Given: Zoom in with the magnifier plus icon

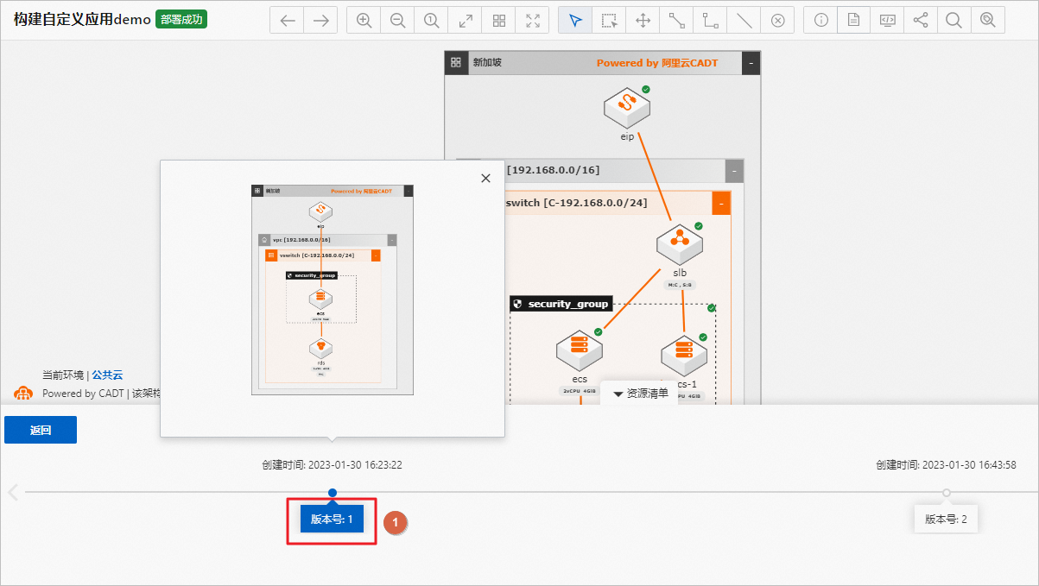Looking at the screenshot, I should [x=364, y=21].
